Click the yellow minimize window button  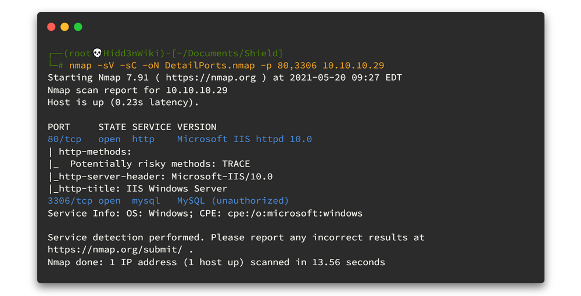(x=64, y=27)
